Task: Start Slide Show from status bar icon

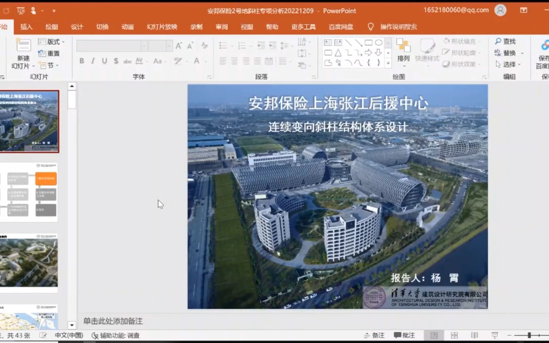Action: [x=494, y=335]
